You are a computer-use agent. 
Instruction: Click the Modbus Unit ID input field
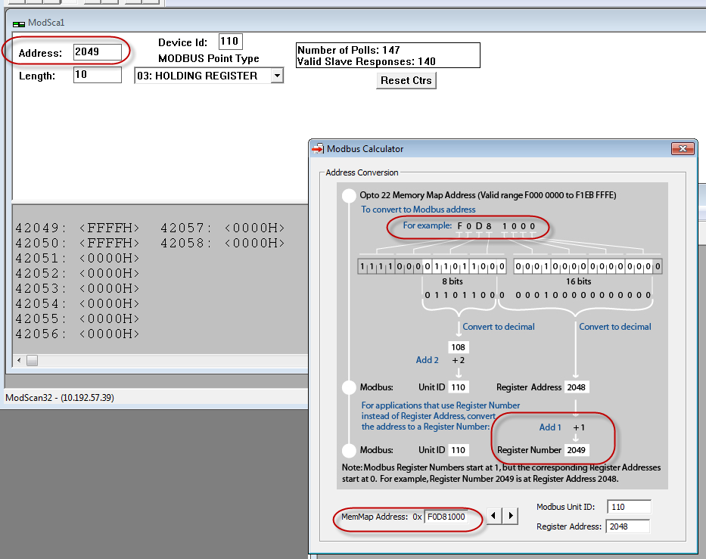point(629,507)
